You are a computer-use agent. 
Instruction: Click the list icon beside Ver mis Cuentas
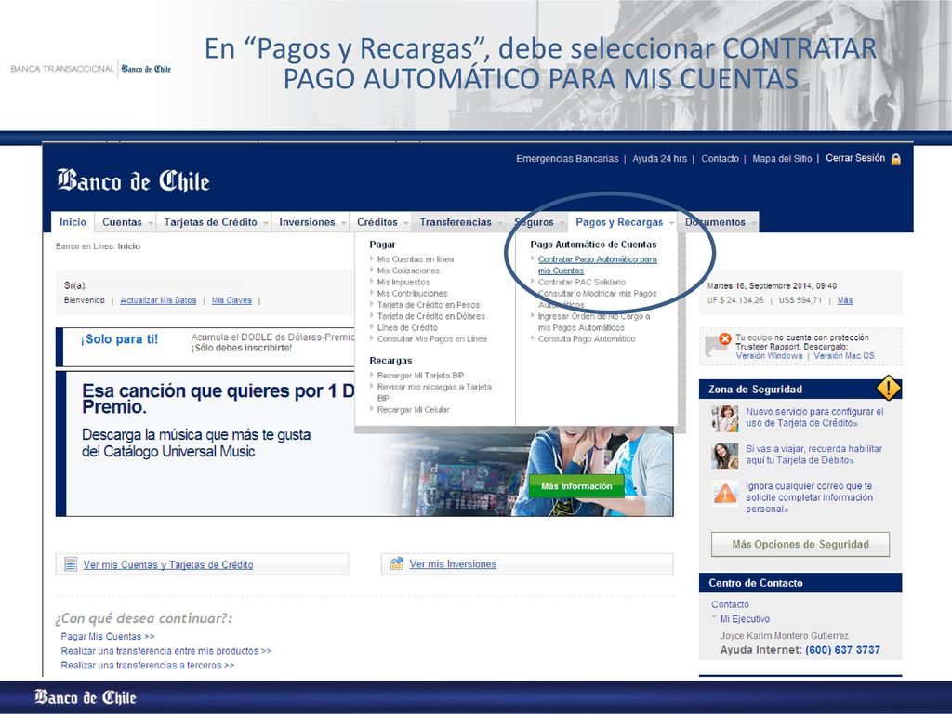[x=71, y=564]
